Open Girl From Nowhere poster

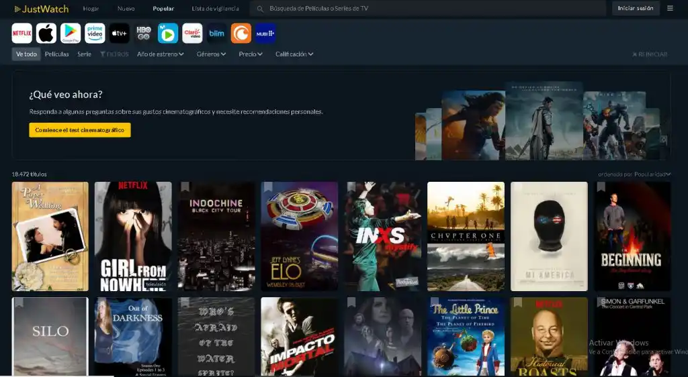134,236
